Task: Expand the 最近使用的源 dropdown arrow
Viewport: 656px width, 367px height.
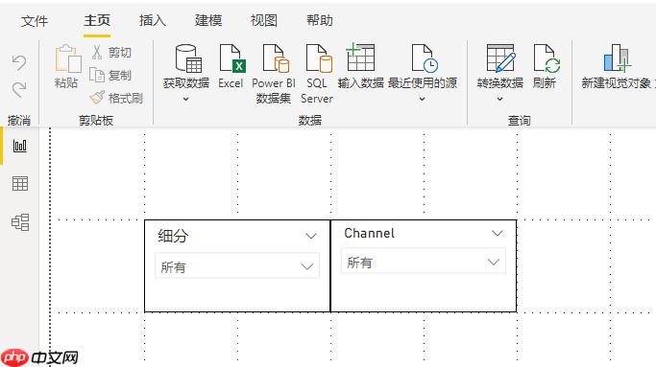Action: pos(423,99)
